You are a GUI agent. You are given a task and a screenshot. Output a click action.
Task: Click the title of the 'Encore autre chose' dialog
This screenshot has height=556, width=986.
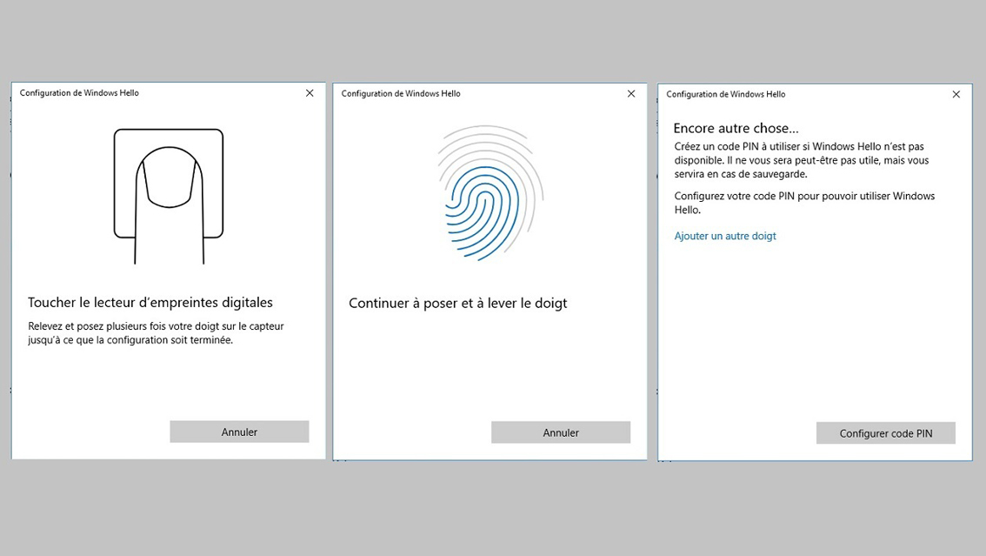(x=726, y=94)
